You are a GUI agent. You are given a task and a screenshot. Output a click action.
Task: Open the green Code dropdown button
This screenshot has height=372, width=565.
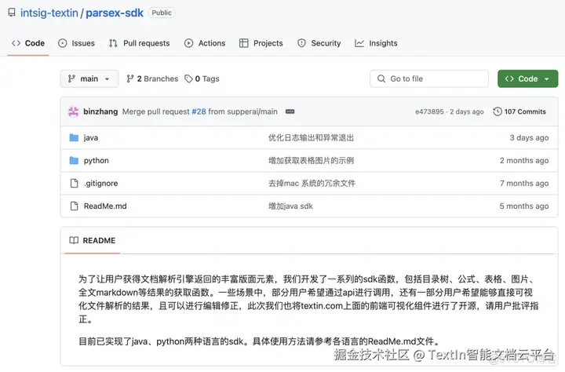(527, 78)
